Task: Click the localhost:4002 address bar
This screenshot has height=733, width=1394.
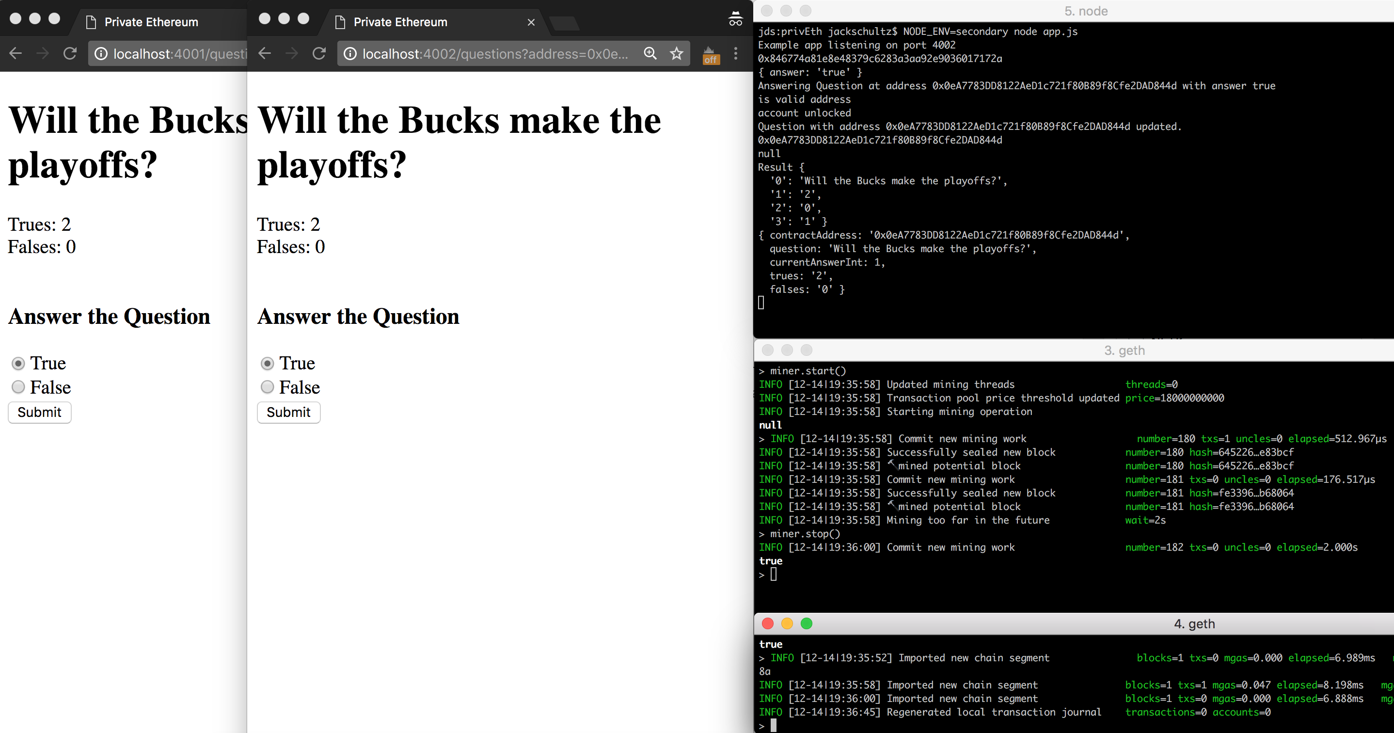Action: [494, 54]
